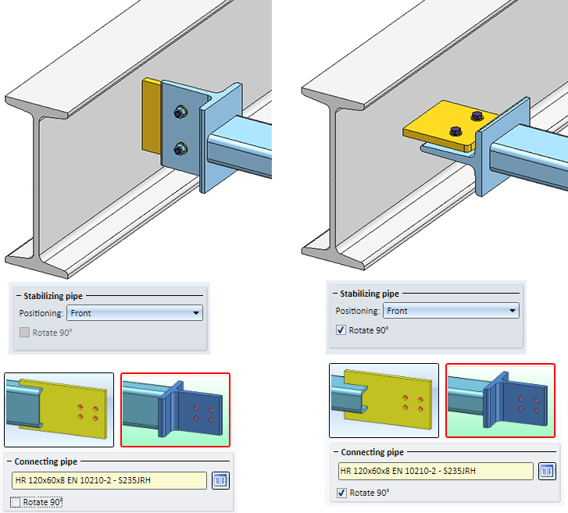Uncheck right Stabilizing pipe Rotate 90° checkbox
Viewport: 568px width, 513px height.
(x=341, y=330)
